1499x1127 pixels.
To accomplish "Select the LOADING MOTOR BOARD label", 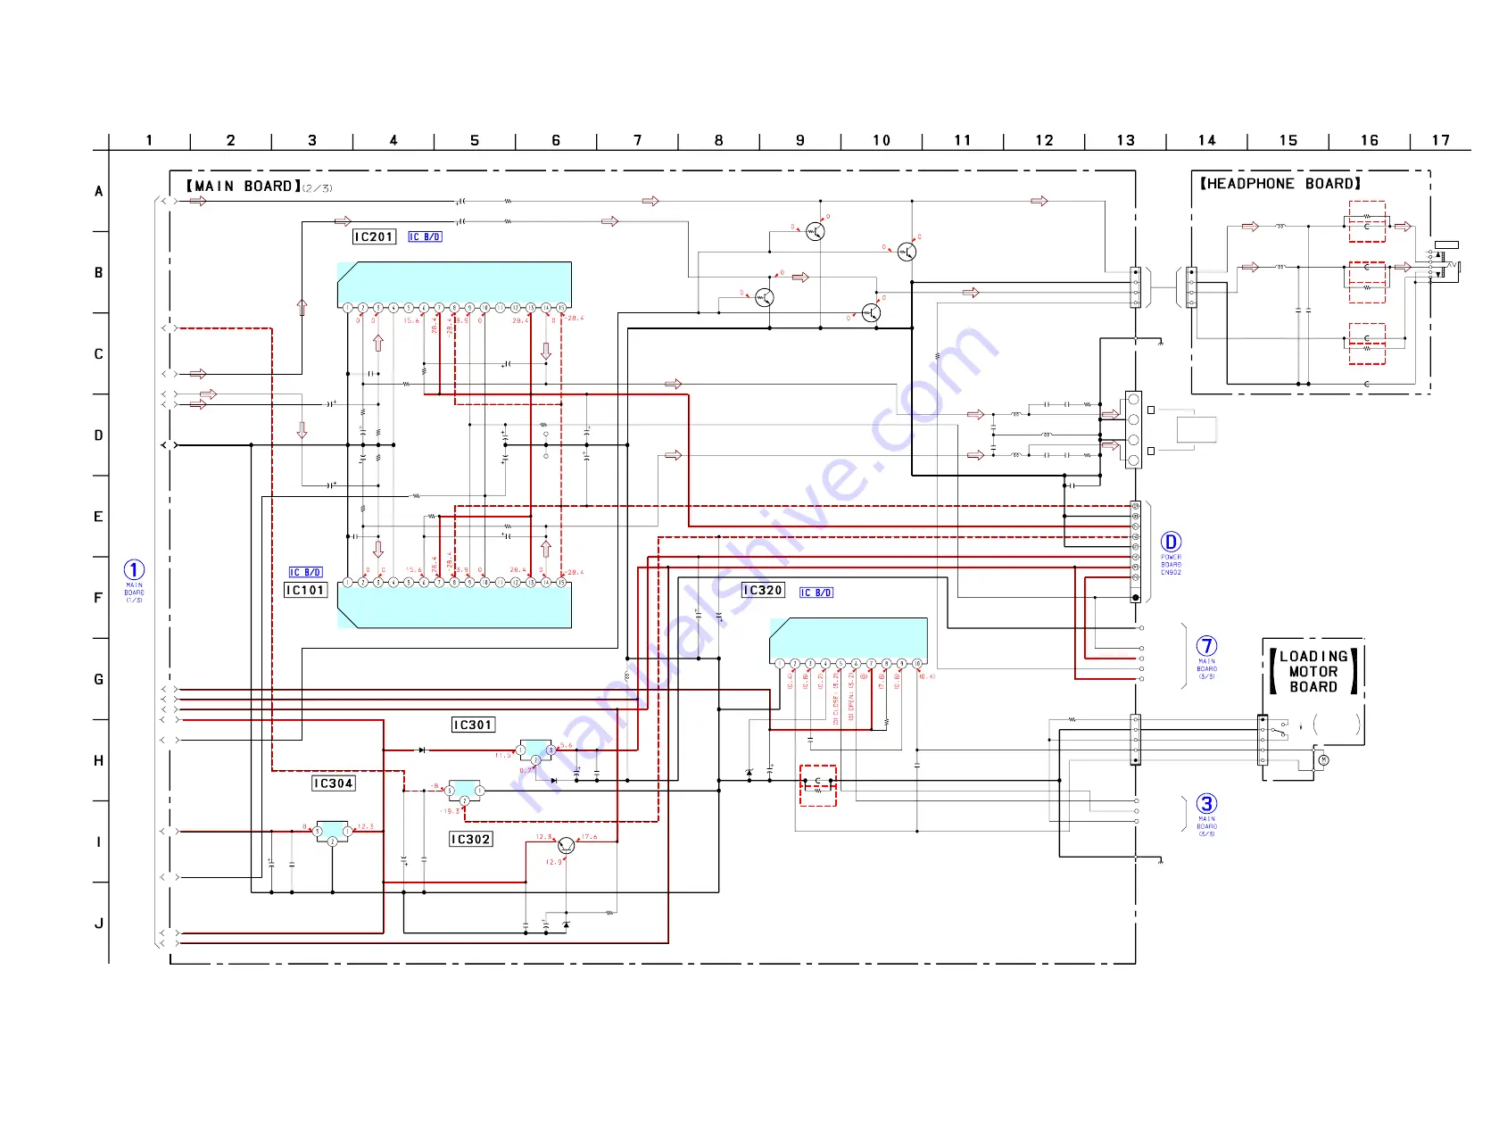I will pos(1313,672).
